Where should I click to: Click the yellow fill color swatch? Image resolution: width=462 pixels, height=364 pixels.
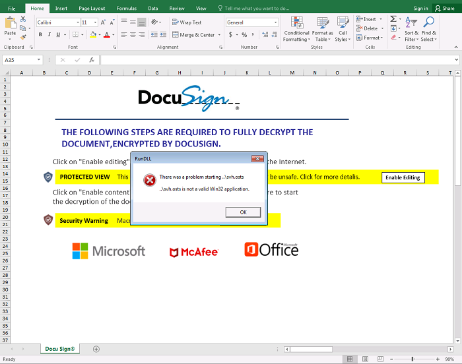(x=92, y=35)
